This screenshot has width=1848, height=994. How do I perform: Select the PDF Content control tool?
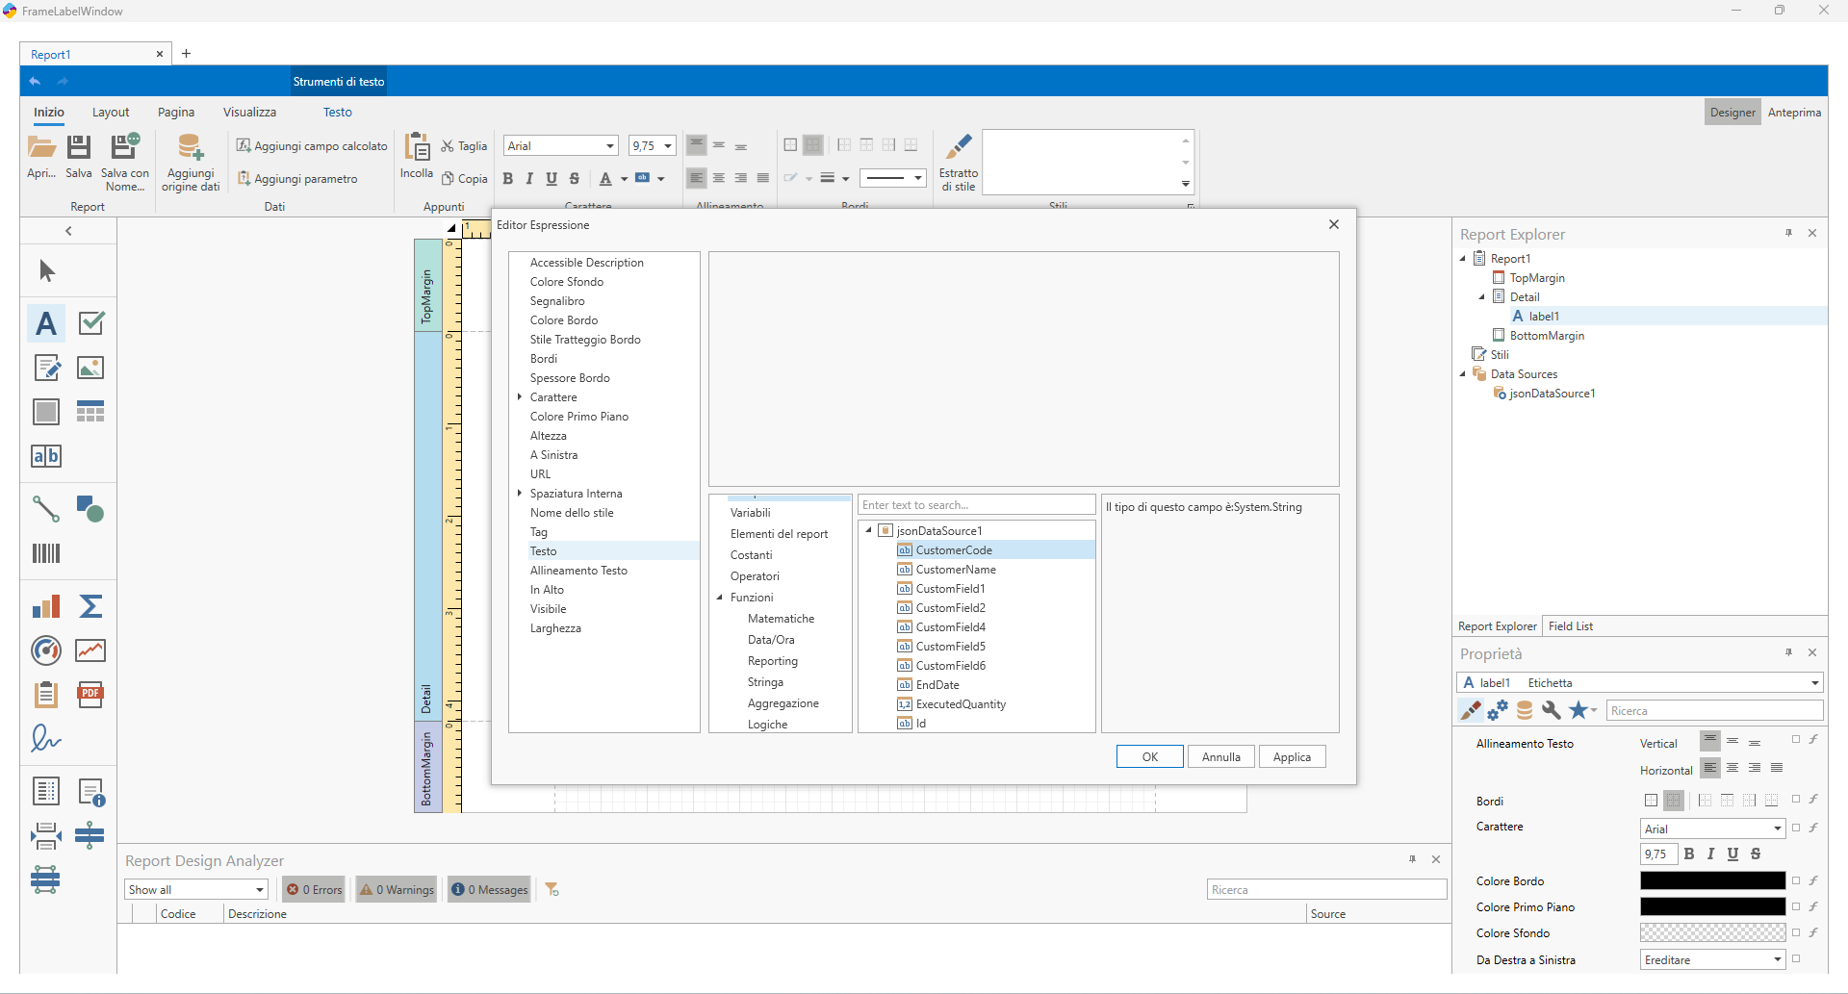[90, 695]
